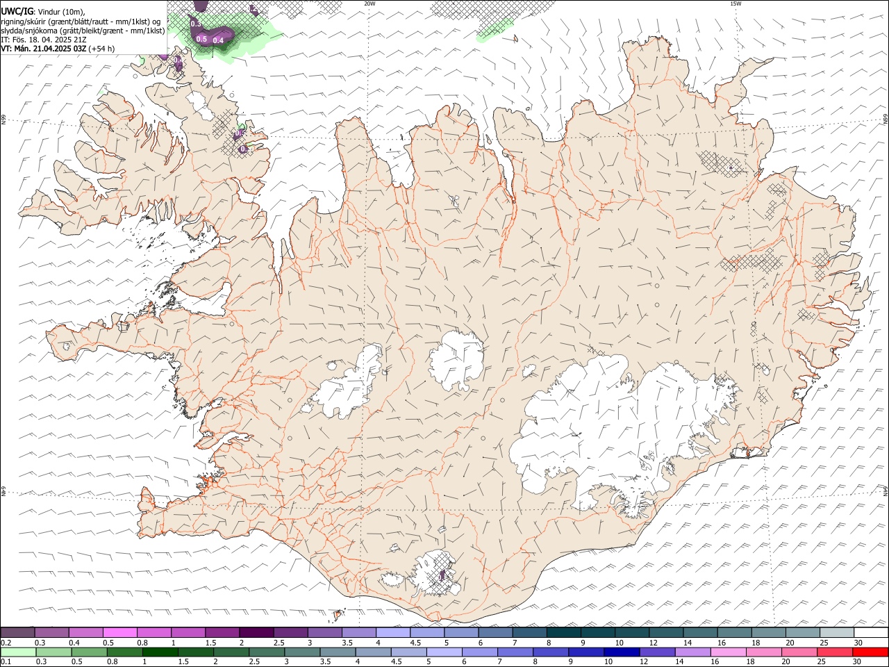This screenshot has height=667, width=889.
Task: Choose the lavender 4 swatch in upper legend row
Action: 392,633
